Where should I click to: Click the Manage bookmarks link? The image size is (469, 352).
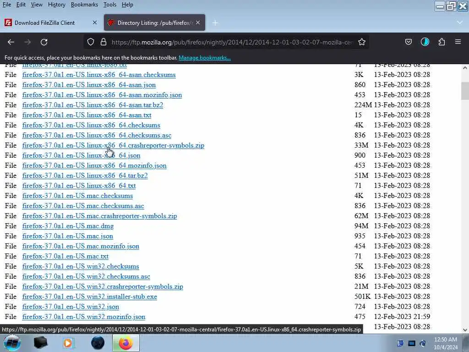[x=205, y=58]
